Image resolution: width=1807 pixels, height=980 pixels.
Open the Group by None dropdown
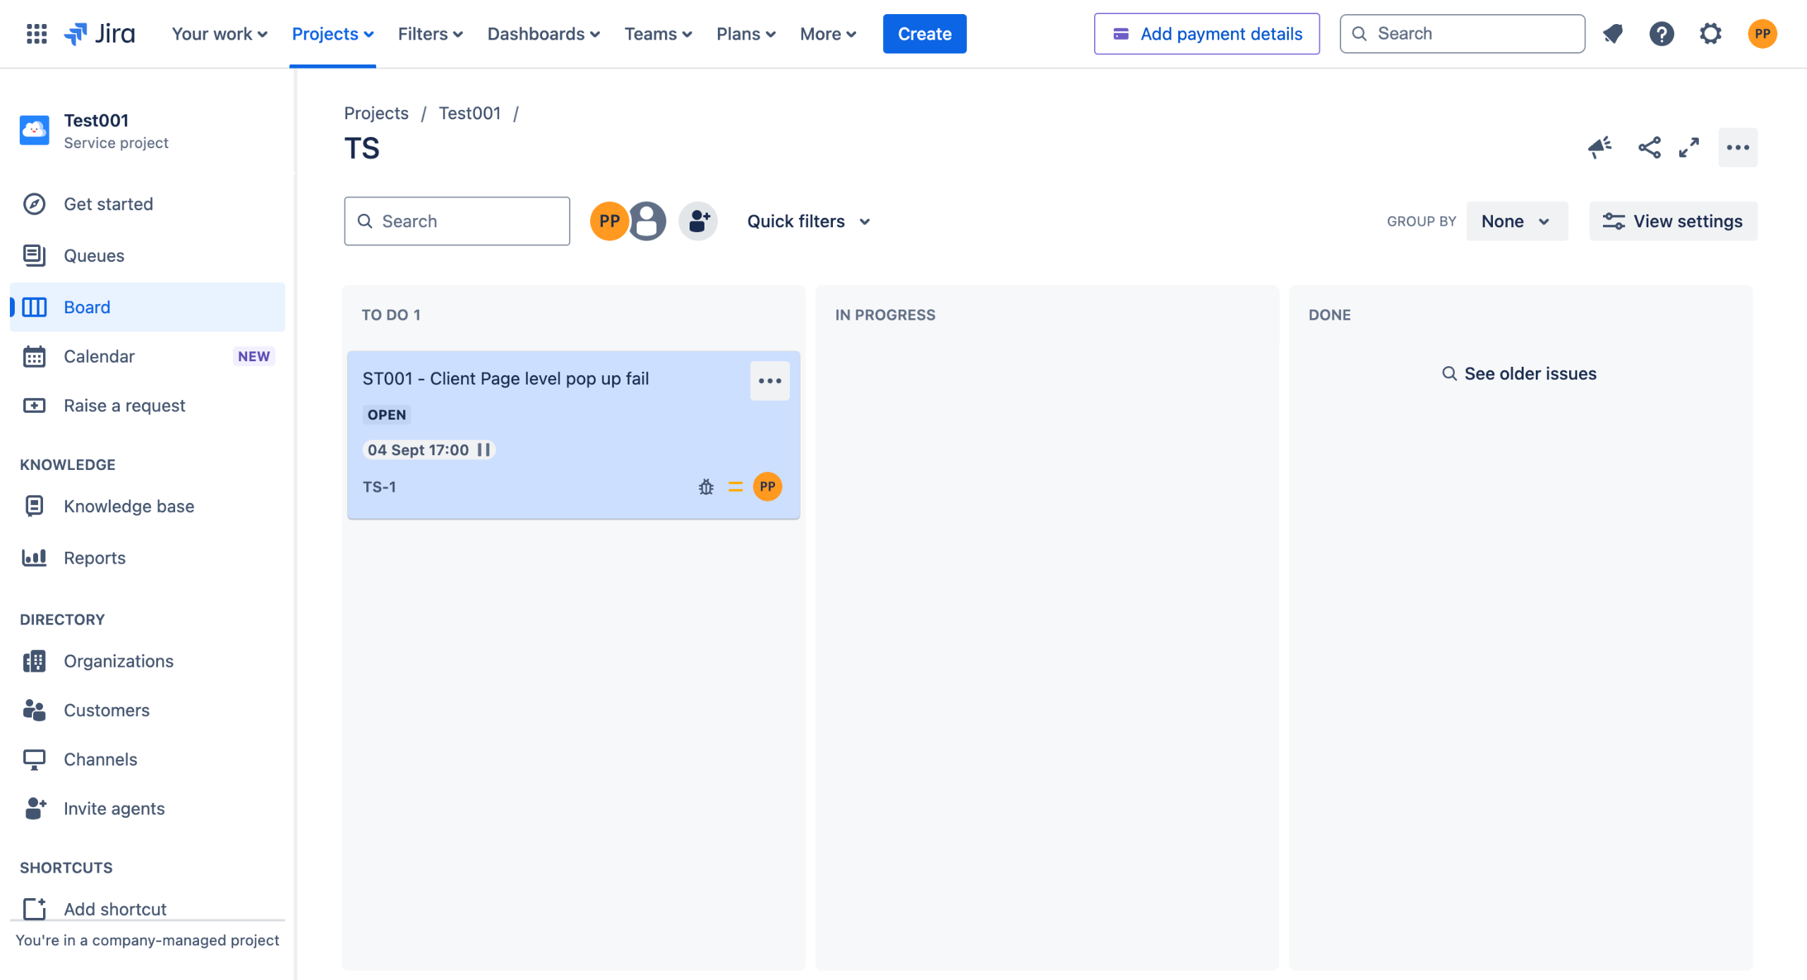(1516, 222)
